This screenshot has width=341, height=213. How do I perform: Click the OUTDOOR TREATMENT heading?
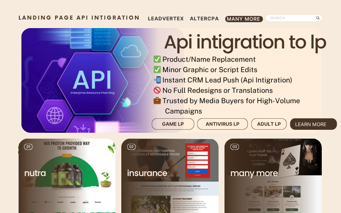(x=182, y=199)
